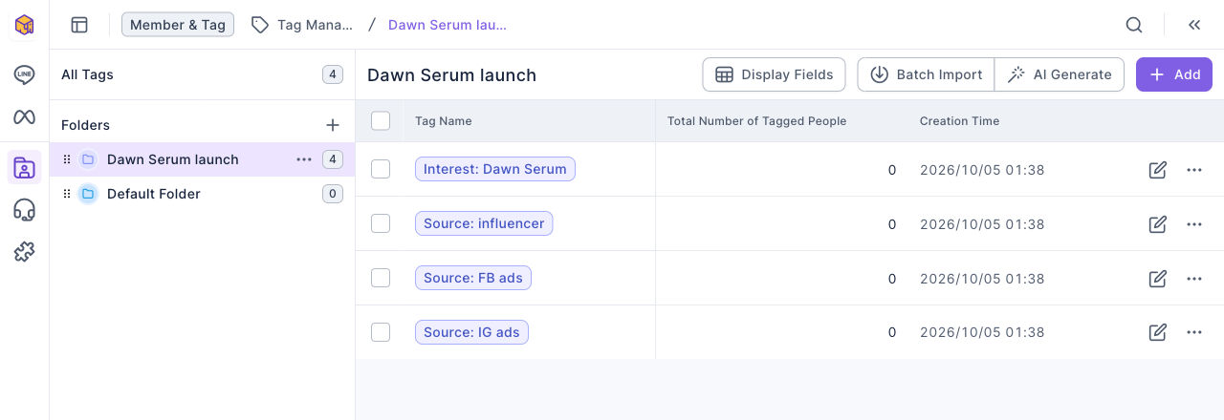1224x420 pixels.
Task: Go to Tag Management breadcrumb
Action: click(x=315, y=25)
